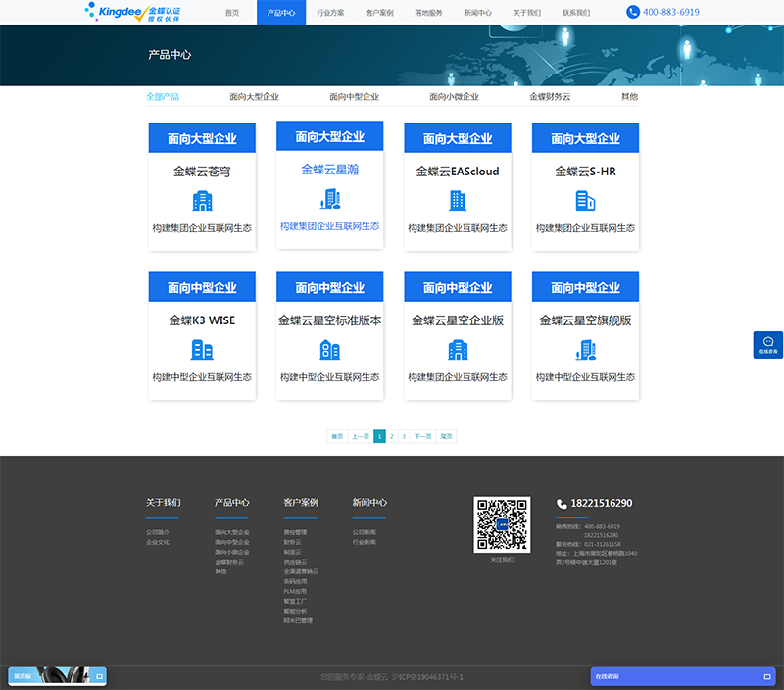
Task: Select the 面向小微企业 filter tab
Action: (x=454, y=96)
